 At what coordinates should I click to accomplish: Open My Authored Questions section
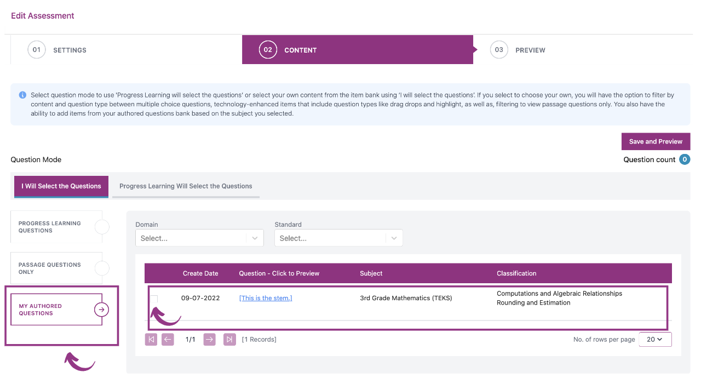point(56,310)
